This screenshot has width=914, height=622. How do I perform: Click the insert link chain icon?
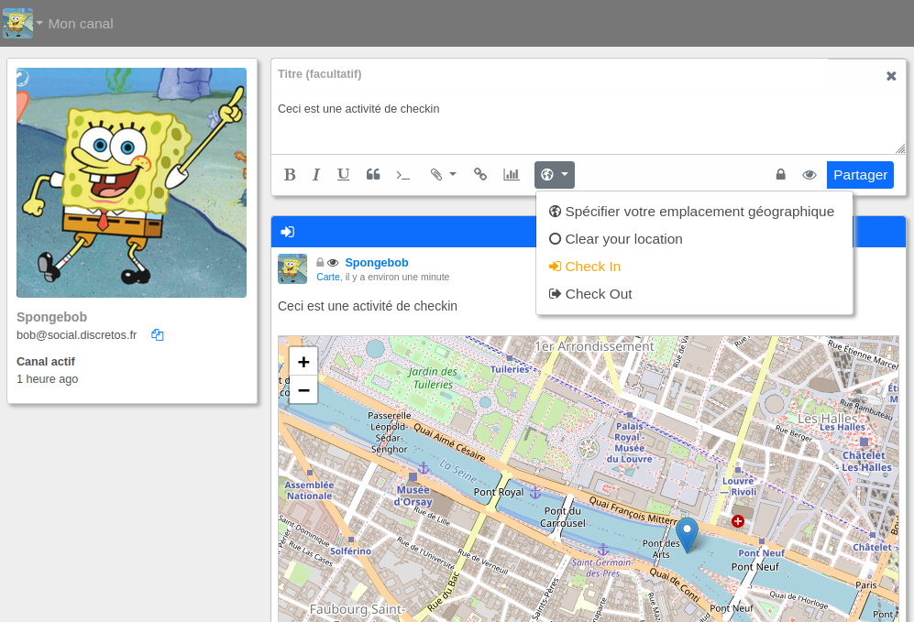pos(479,175)
